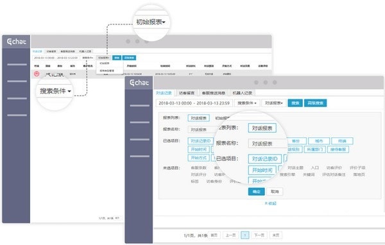Screen dimensions: 385x245
Task: Deselect the 城市 chosen item
Action: point(319,141)
